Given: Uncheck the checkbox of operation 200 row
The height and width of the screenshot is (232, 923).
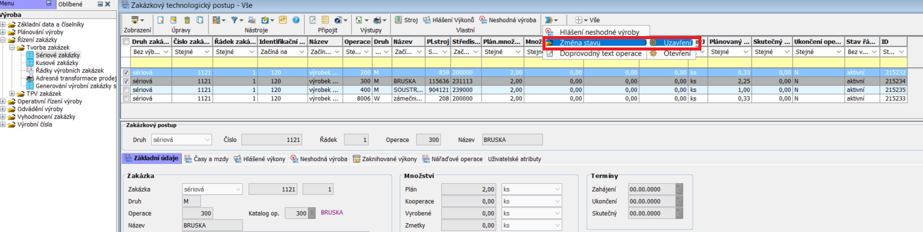Looking at the screenshot, I should 126,72.
